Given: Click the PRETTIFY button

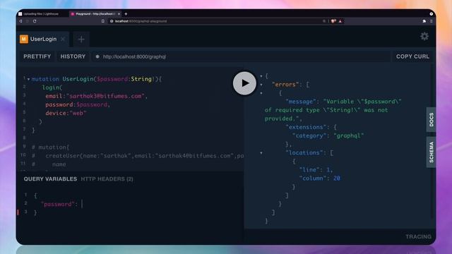Looking at the screenshot, I should [x=37, y=56].
